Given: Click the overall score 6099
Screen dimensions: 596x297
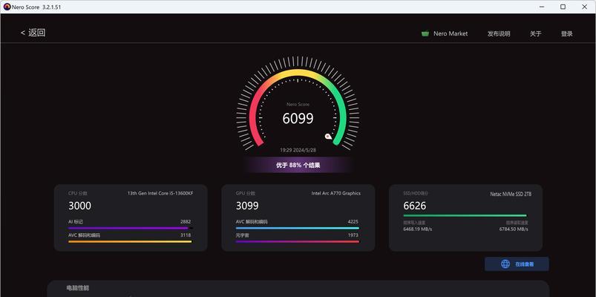Looking at the screenshot, I should [x=298, y=119].
